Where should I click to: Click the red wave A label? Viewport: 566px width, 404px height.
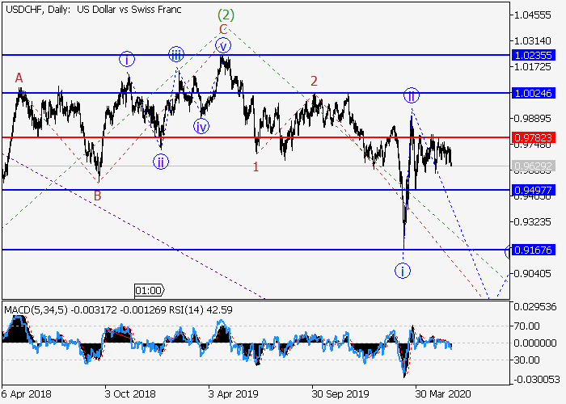[x=19, y=78]
